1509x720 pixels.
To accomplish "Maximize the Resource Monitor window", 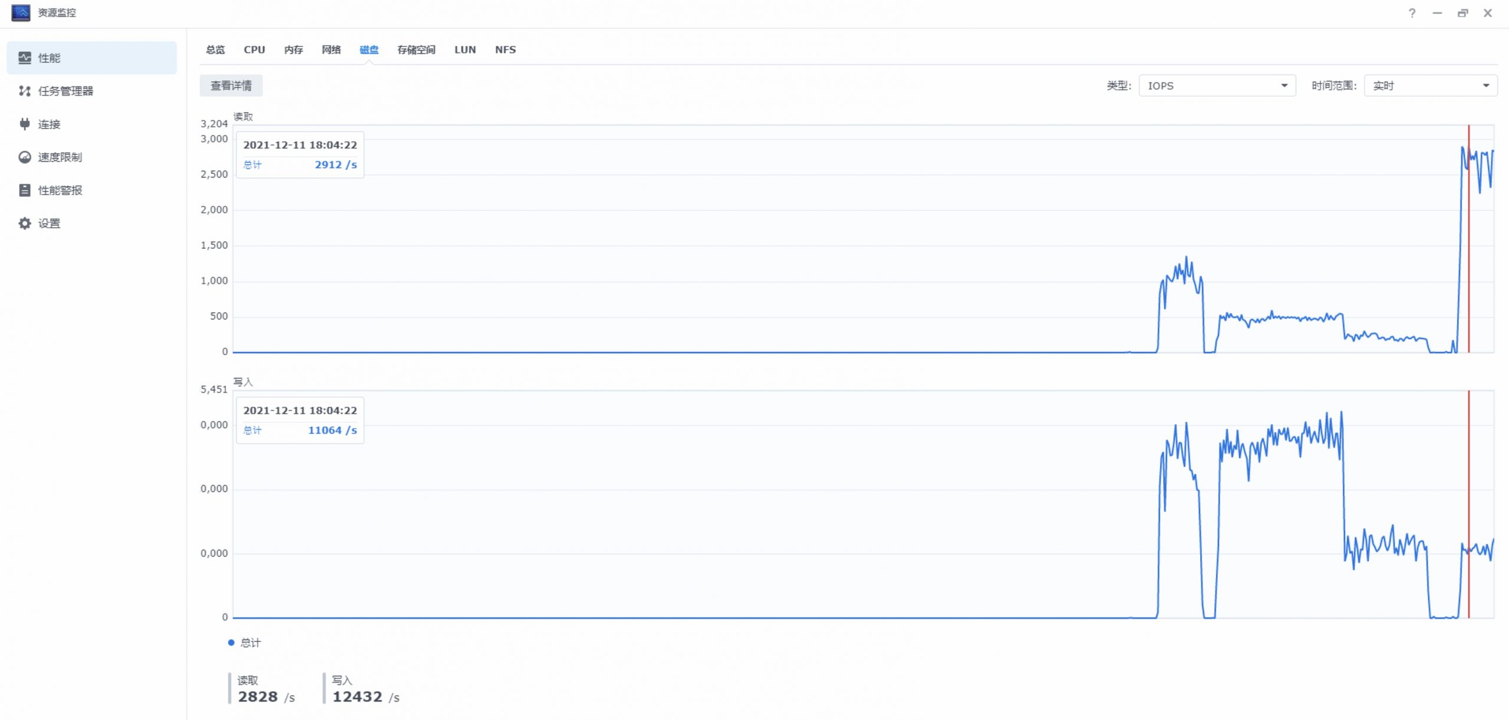I will (x=1462, y=13).
